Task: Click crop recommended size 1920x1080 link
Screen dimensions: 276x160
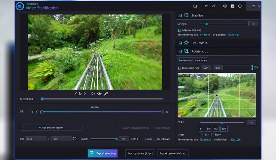Action: 205,140
